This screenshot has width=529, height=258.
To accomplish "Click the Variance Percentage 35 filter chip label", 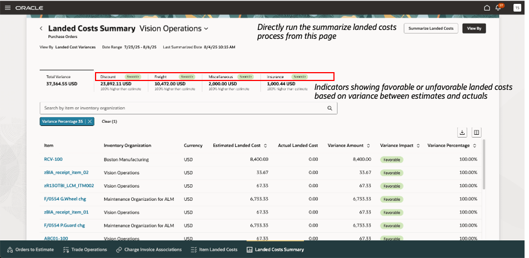I will click(62, 122).
